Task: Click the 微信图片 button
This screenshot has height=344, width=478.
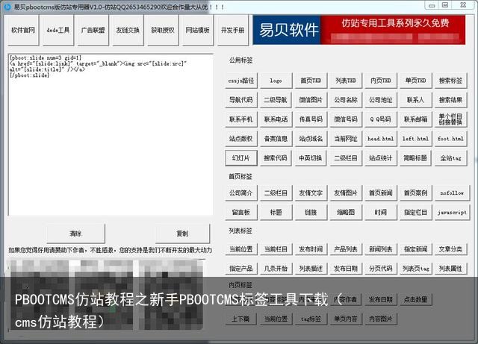Action: tap(311, 100)
